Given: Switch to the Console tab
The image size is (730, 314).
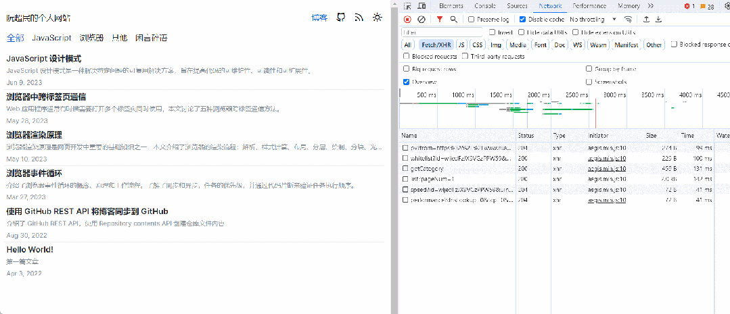Looking at the screenshot, I should [484, 6].
